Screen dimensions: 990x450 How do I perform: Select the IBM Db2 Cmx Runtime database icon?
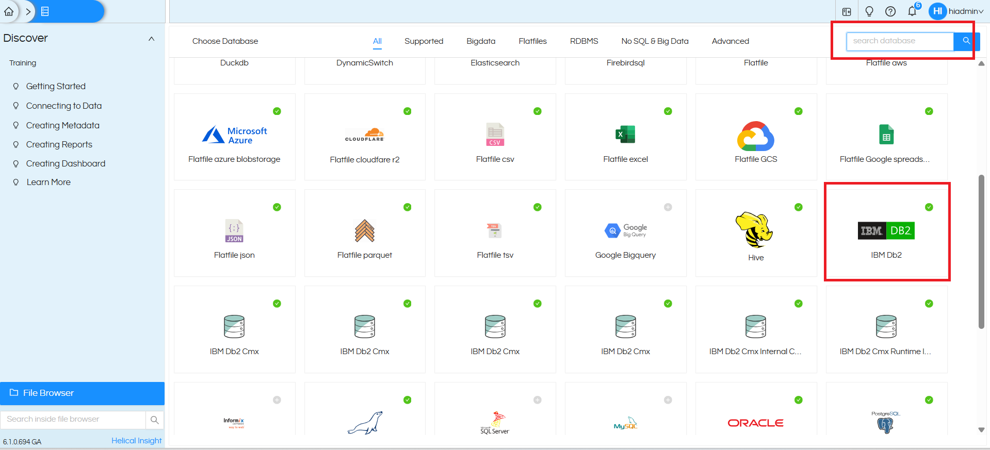[886, 327]
